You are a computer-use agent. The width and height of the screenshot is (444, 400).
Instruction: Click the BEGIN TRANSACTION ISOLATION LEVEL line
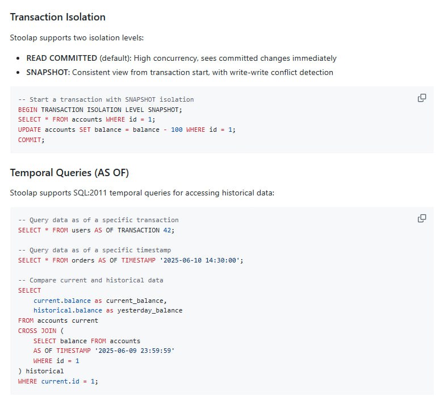pos(100,109)
